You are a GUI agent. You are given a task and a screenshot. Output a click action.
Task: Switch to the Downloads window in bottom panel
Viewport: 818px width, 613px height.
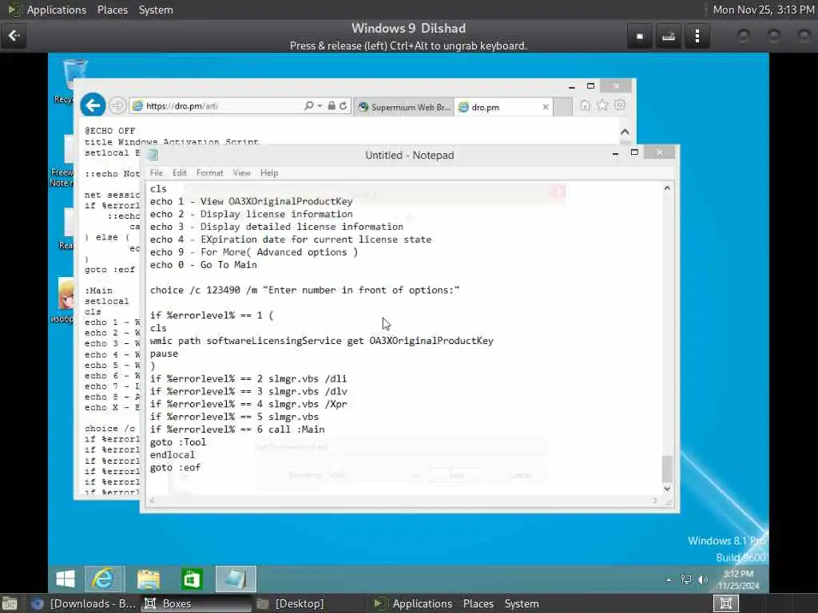[x=83, y=603]
